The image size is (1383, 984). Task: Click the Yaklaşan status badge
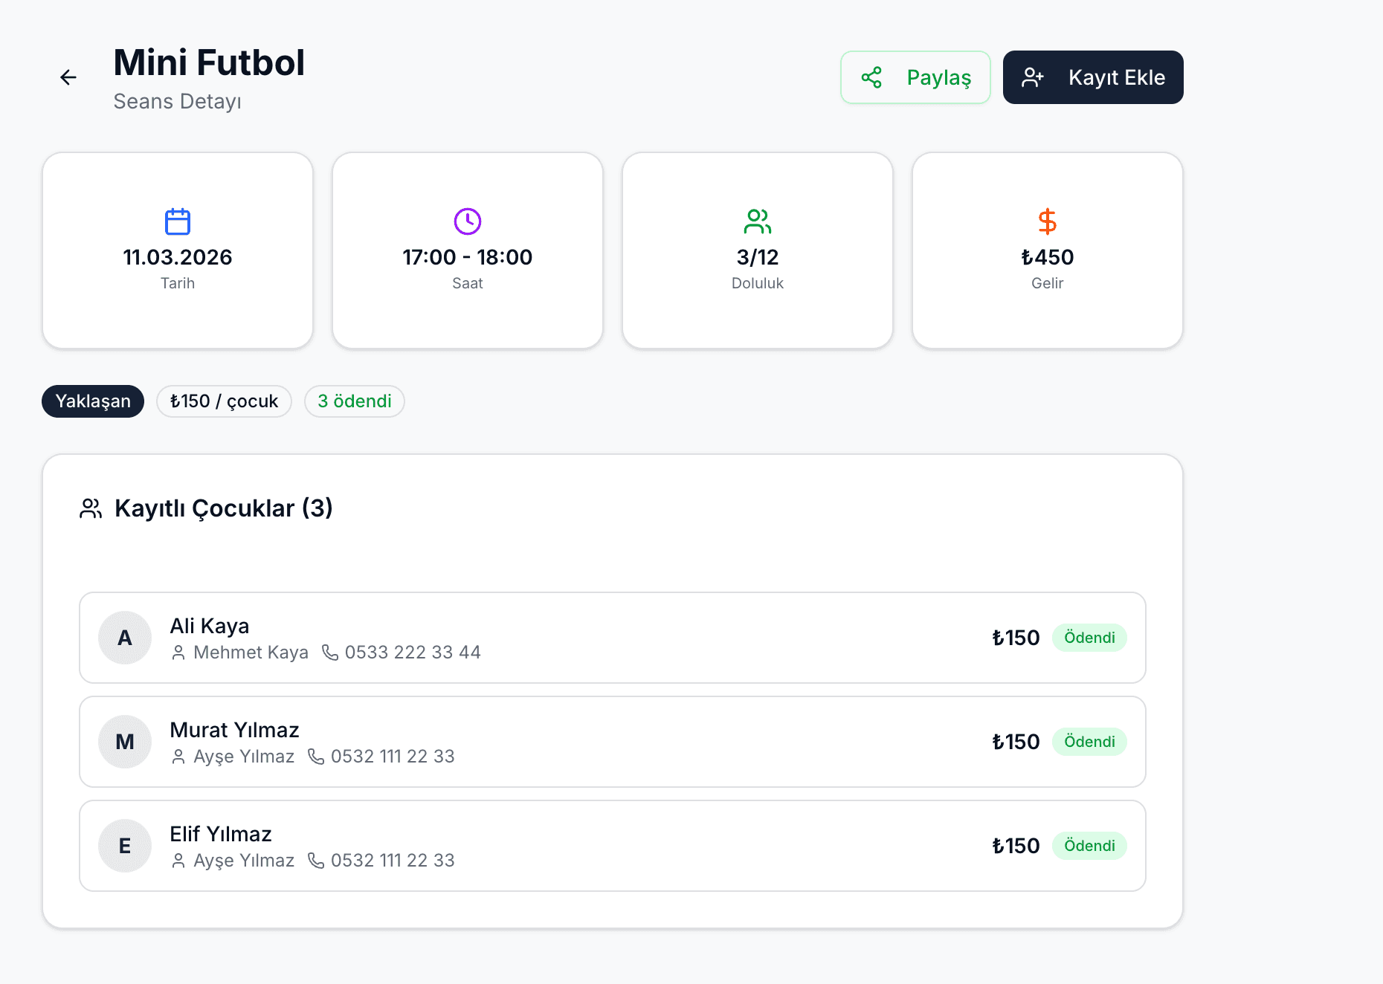pyautogui.click(x=93, y=401)
